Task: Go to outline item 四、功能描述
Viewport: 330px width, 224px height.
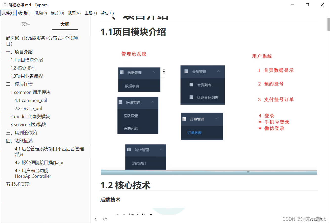Action: pyautogui.click(x=19, y=141)
